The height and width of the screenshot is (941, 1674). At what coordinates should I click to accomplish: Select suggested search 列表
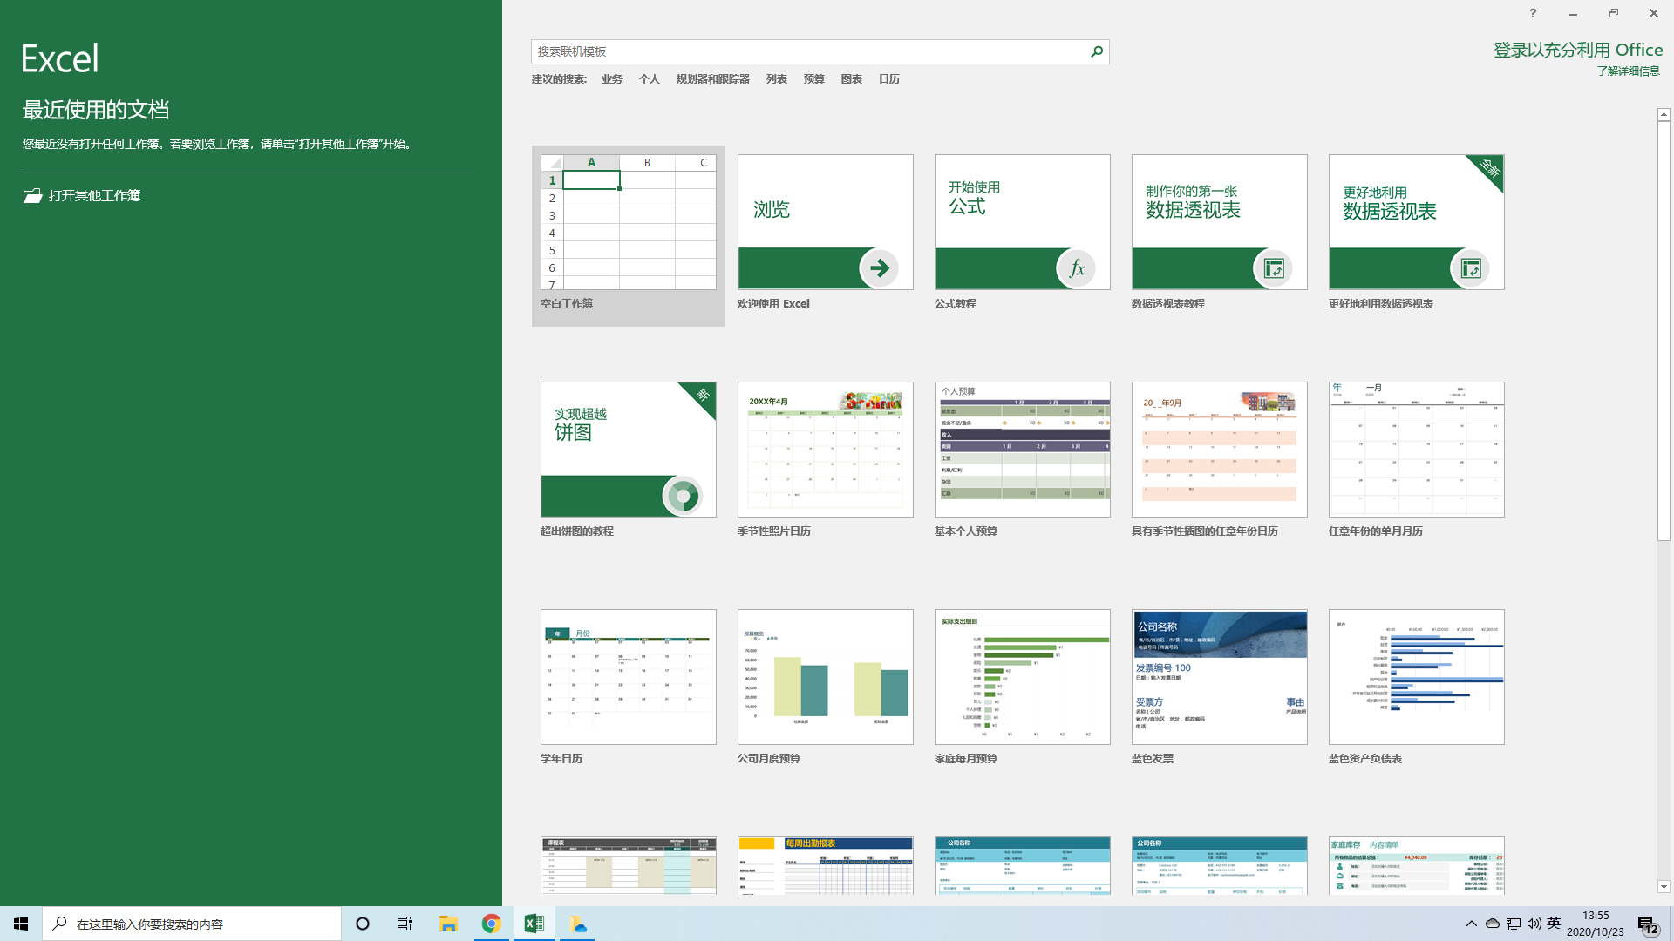point(777,79)
